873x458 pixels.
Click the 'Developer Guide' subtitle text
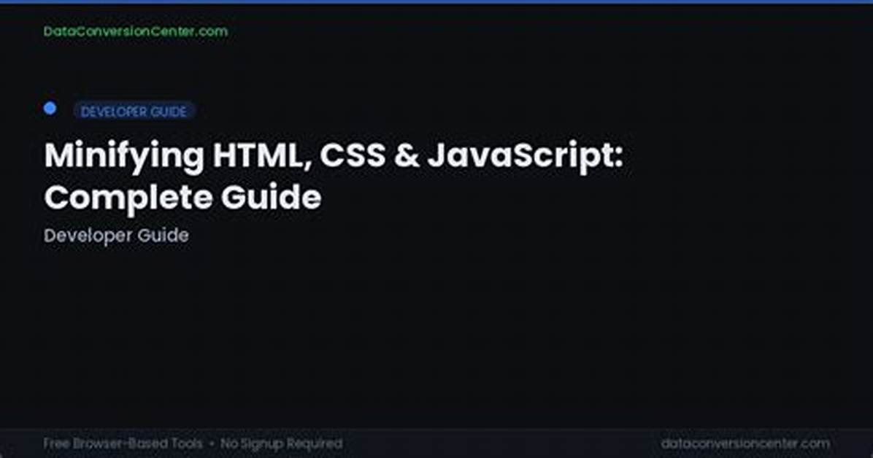pos(116,236)
